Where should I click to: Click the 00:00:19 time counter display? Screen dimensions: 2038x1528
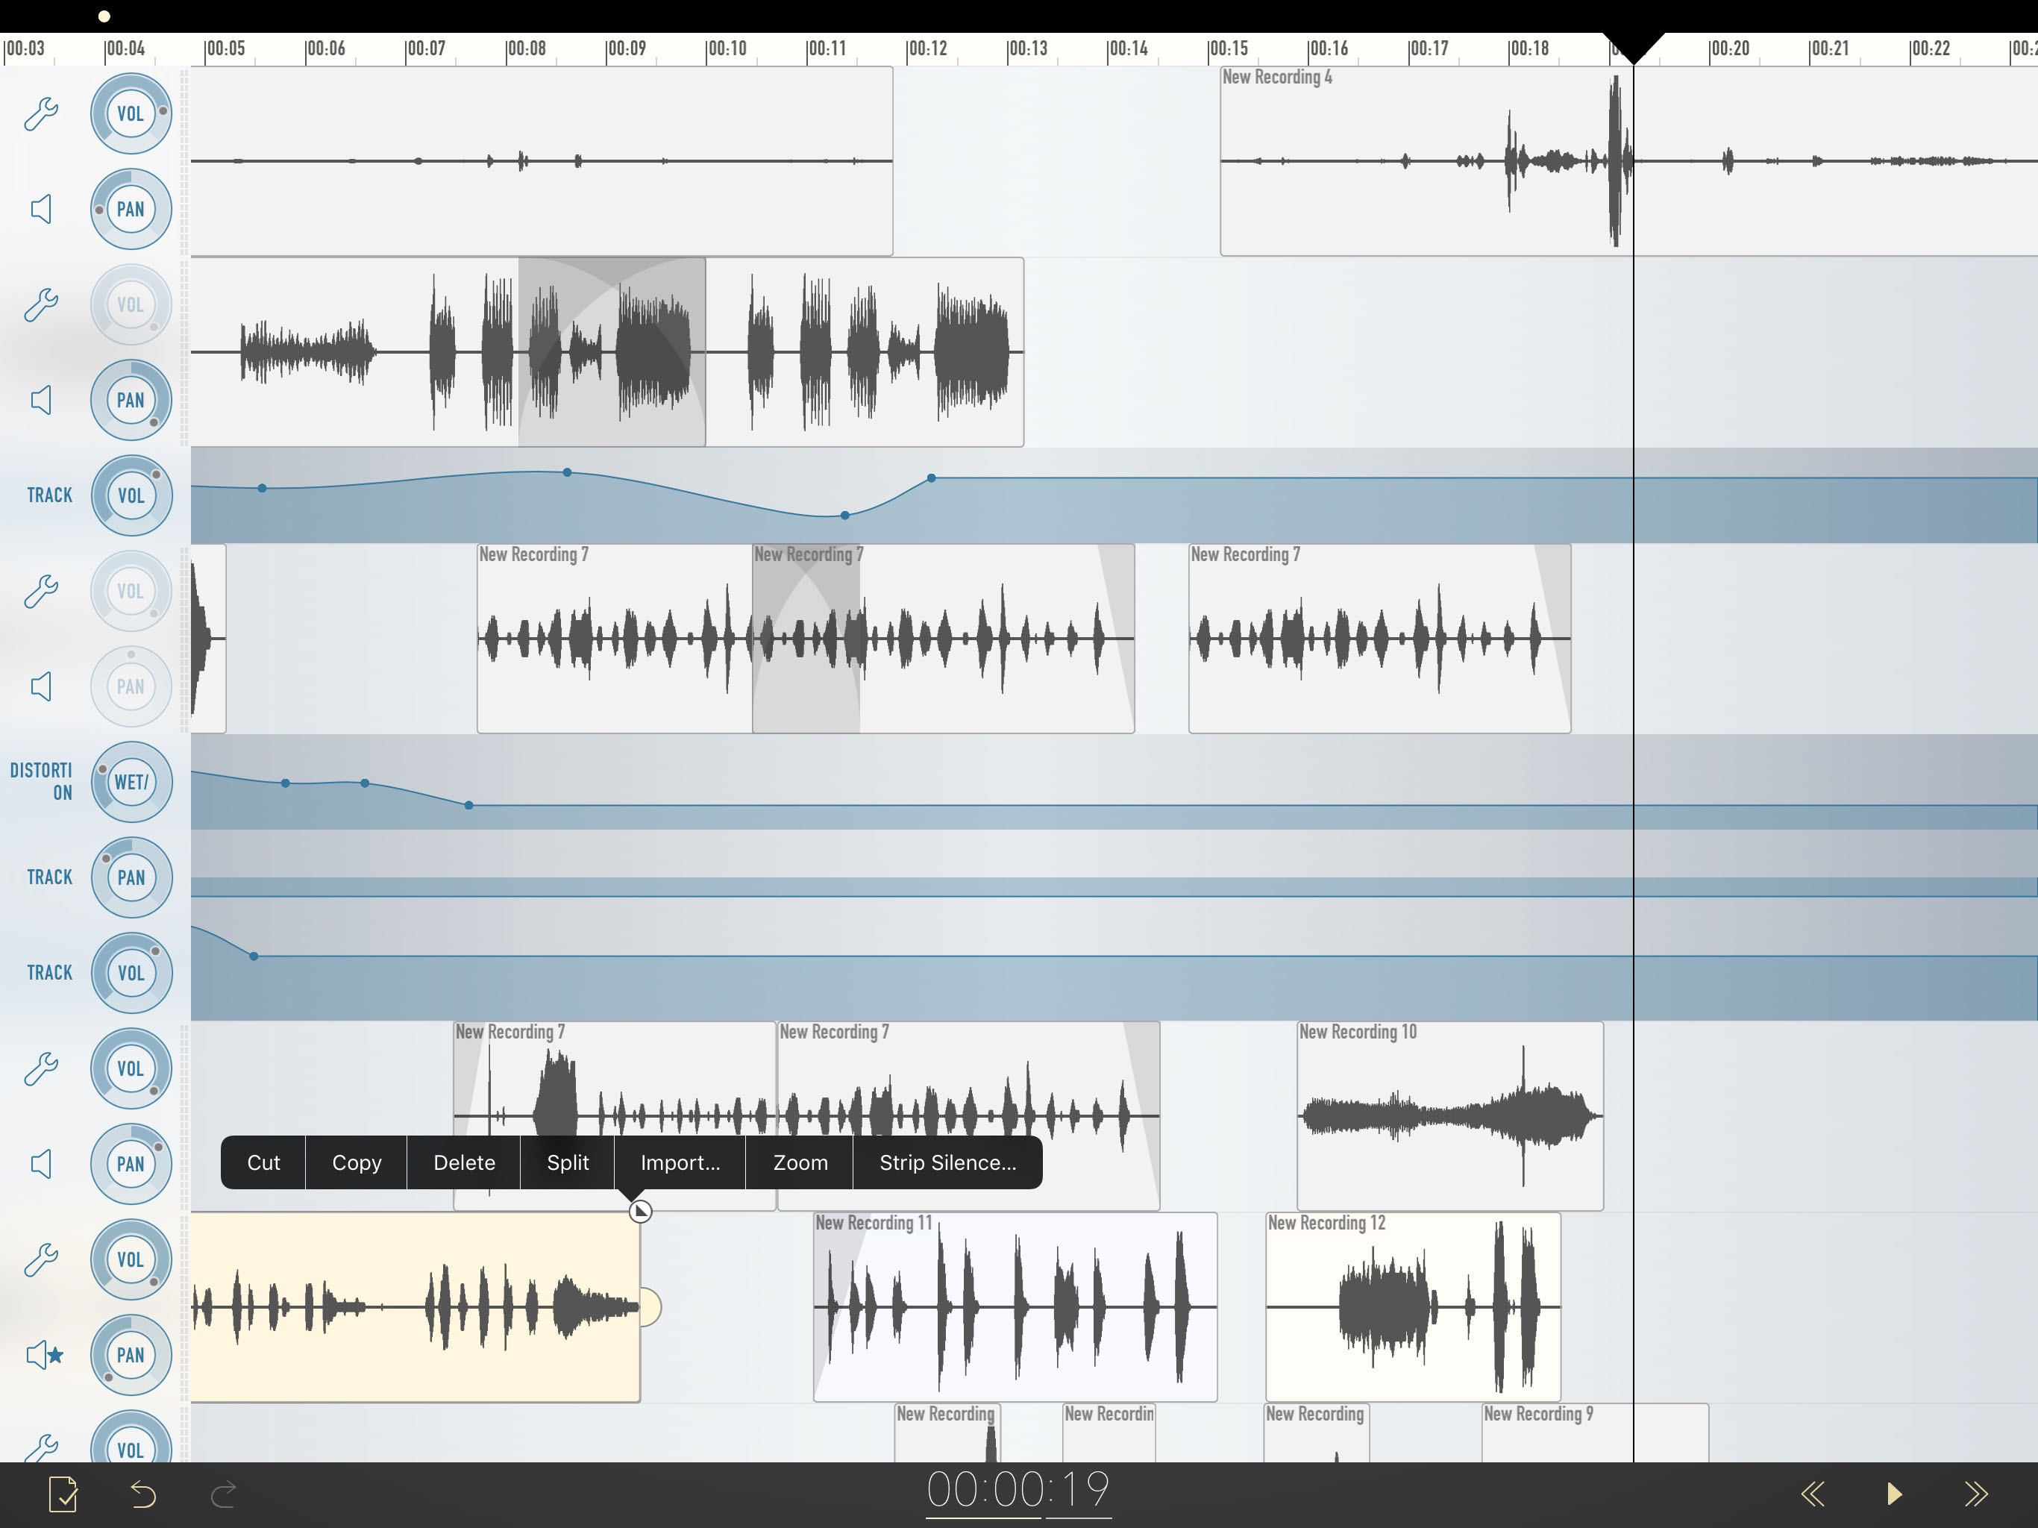1018,1489
